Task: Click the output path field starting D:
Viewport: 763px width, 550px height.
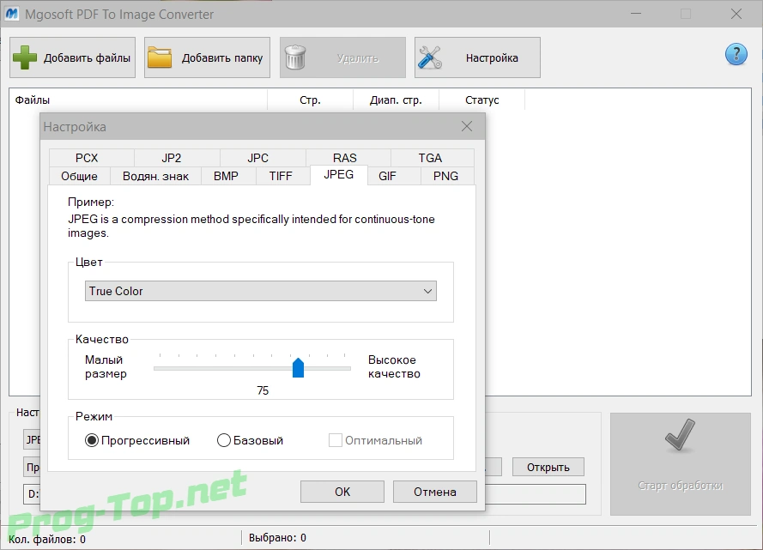Action: click(x=305, y=494)
